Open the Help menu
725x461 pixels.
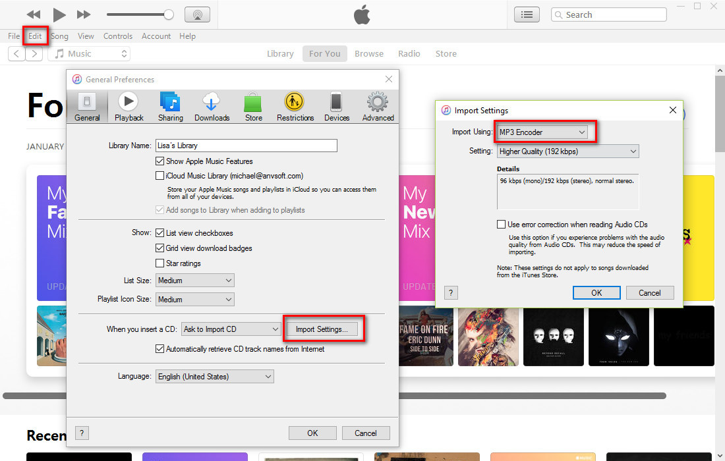187,36
